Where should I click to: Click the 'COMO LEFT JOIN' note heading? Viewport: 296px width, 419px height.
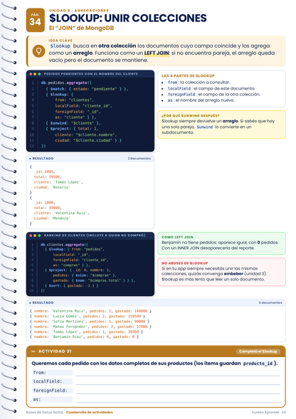coord(177,237)
